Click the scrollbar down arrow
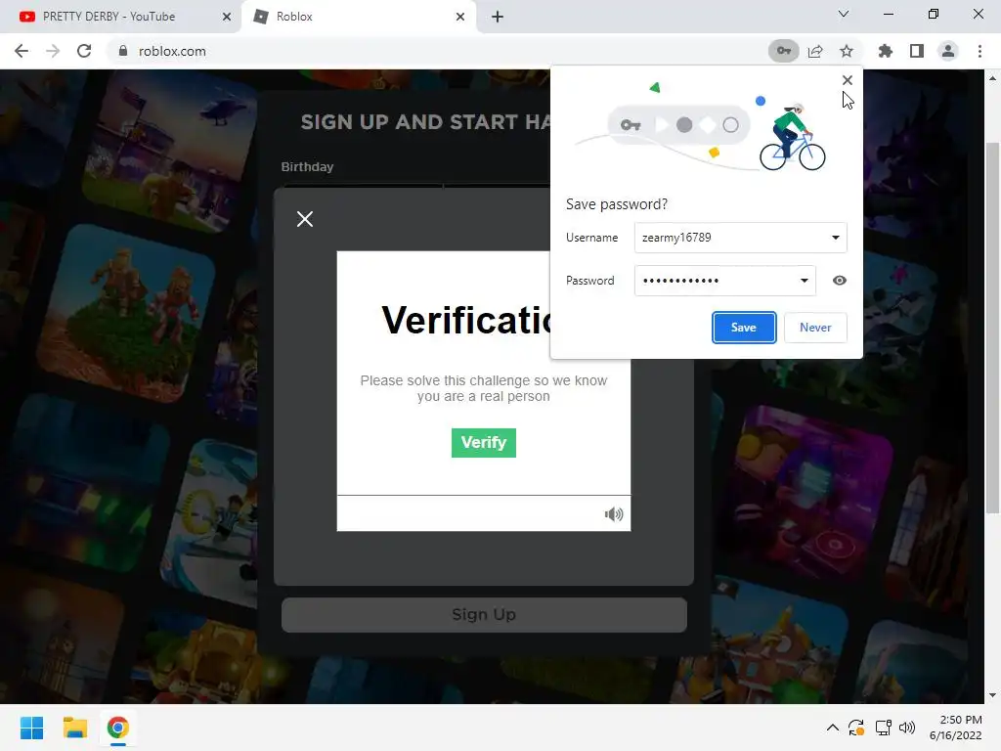 pyautogui.click(x=992, y=695)
